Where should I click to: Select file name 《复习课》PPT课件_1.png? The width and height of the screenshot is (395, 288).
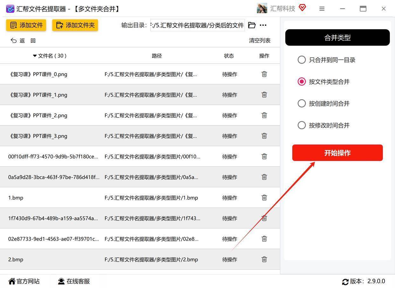(38, 95)
